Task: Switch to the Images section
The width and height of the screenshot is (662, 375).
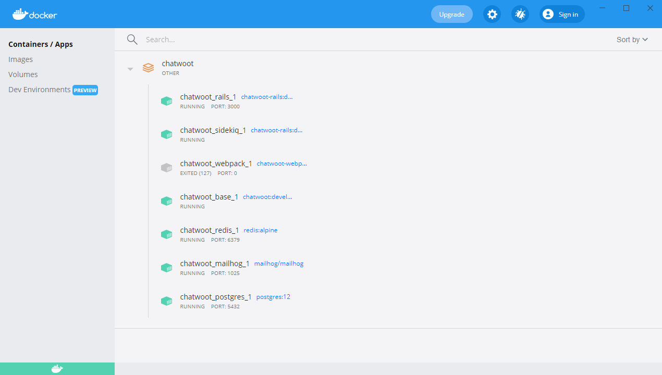Action: tap(20, 59)
